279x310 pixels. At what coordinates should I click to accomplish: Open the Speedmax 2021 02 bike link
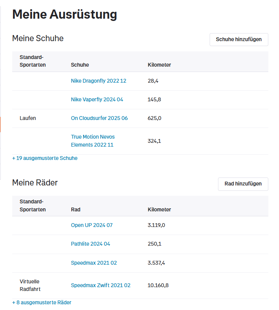[x=94, y=263]
